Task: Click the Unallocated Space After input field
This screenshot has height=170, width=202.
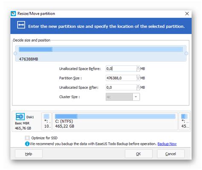Action: tap(121, 88)
